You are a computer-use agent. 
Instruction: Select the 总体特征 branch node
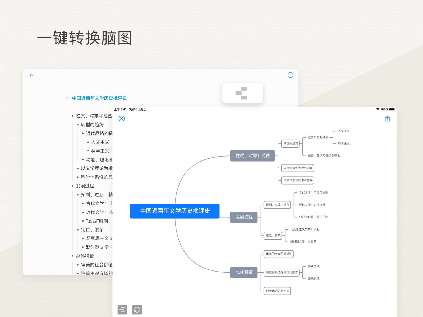pyautogui.click(x=244, y=272)
